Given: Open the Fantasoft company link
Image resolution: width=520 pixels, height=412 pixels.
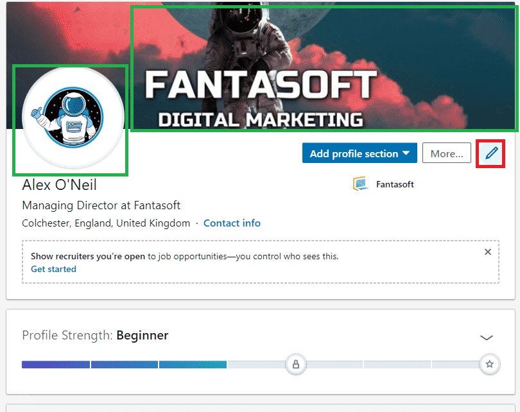Looking at the screenshot, I should [395, 184].
